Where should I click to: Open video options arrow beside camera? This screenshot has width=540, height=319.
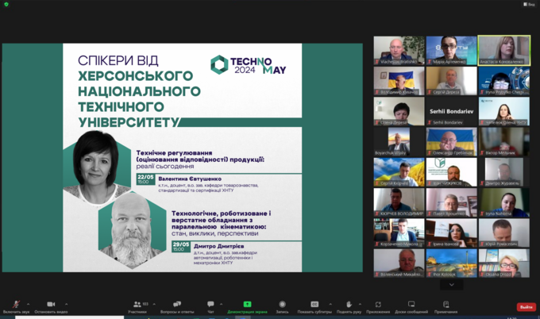tap(66, 304)
